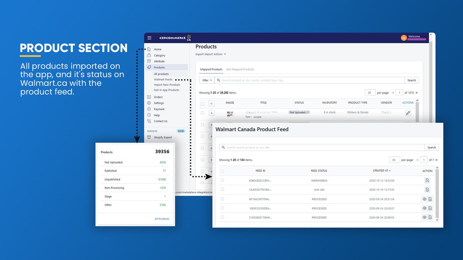View feed created 2020-09-24 20:51:24 via eye icon
This screenshot has width=463, height=260.
pyautogui.click(x=425, y=199)
